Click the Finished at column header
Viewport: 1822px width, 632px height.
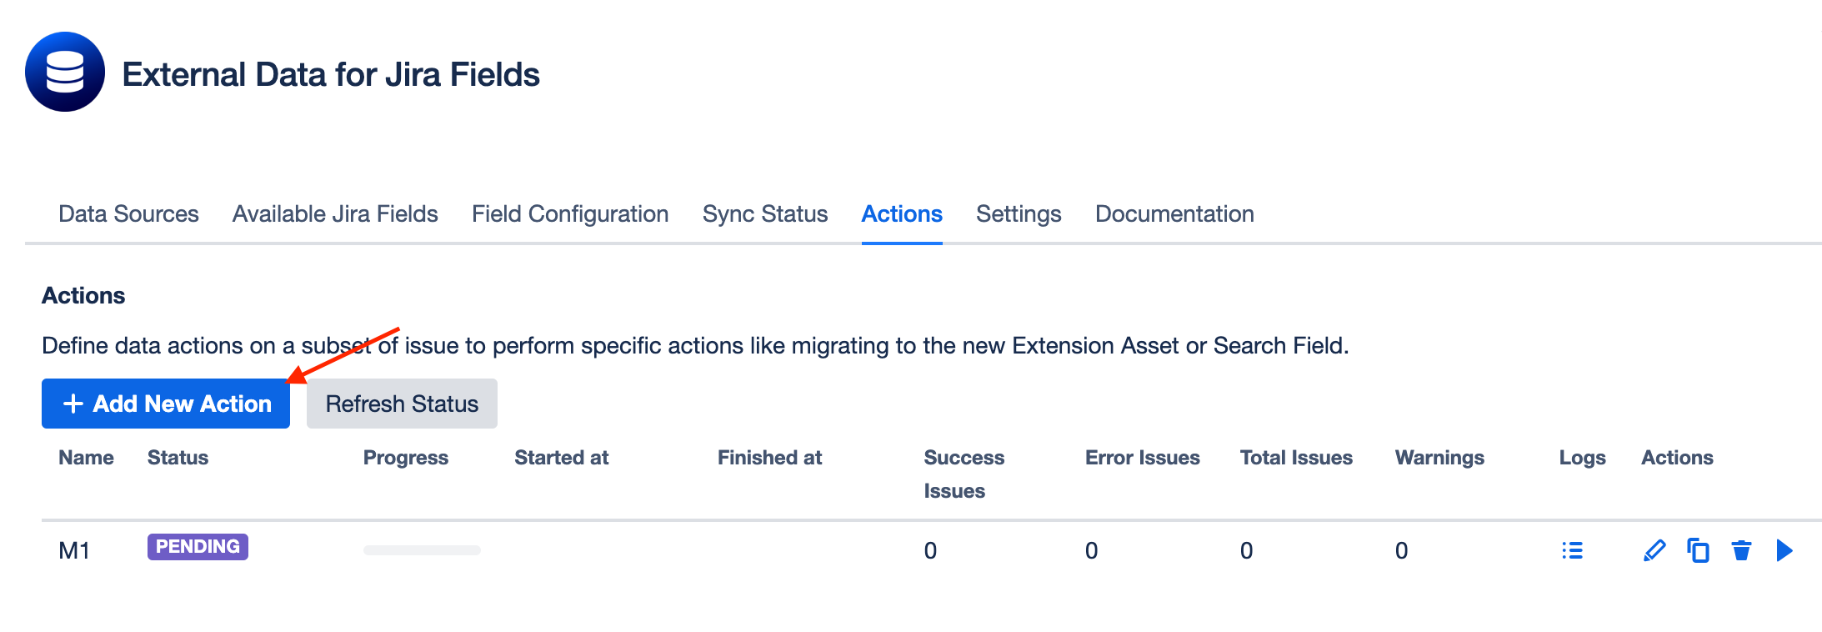769,458
